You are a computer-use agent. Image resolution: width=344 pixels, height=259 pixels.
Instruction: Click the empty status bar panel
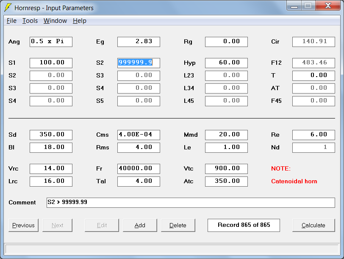coord(172,249)
